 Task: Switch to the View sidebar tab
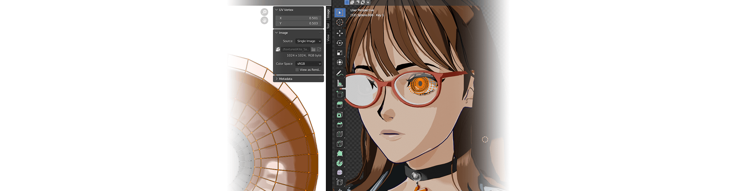pyautogui.click(x=328, y=38)
